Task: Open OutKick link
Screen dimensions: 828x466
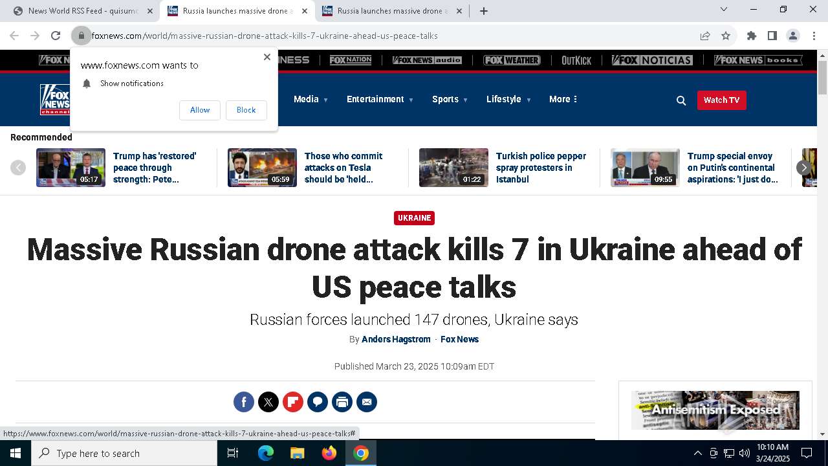Action: [x=576, y=60]
